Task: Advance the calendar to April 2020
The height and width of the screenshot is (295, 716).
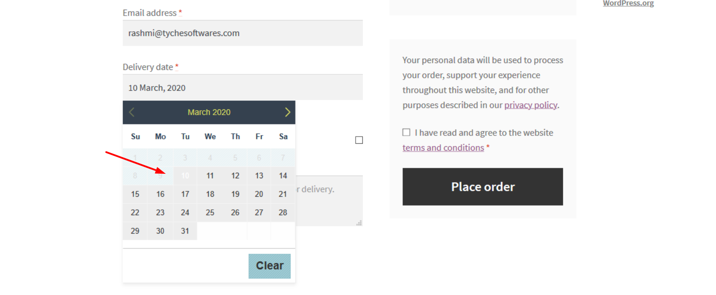Action: (x=287, y=112)
